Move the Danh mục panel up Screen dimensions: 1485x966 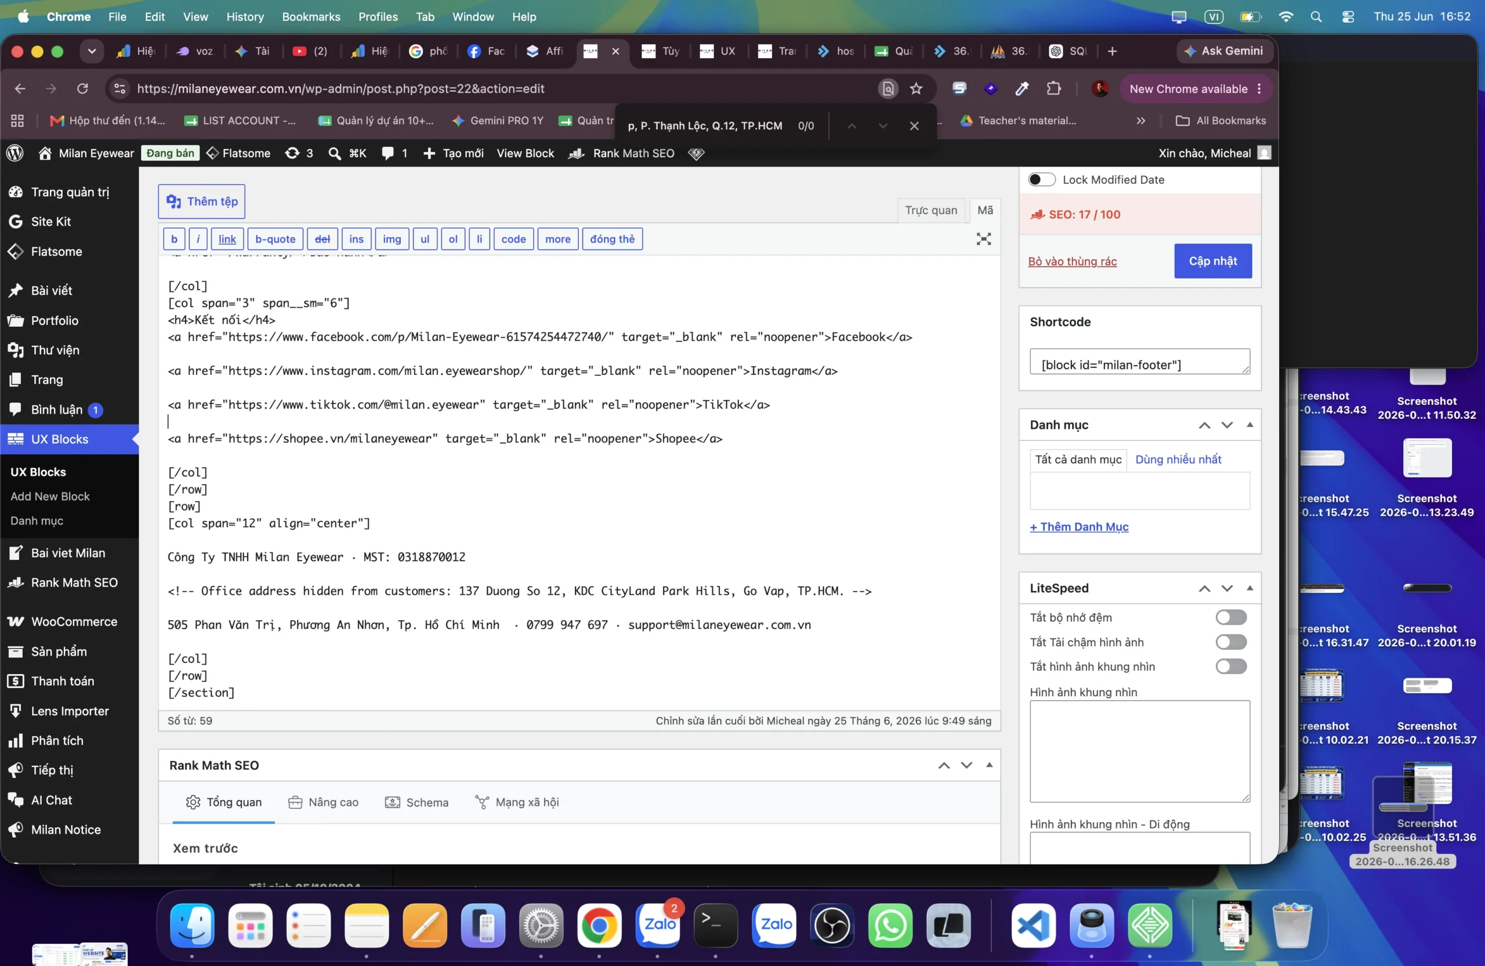coord(1204,425)
